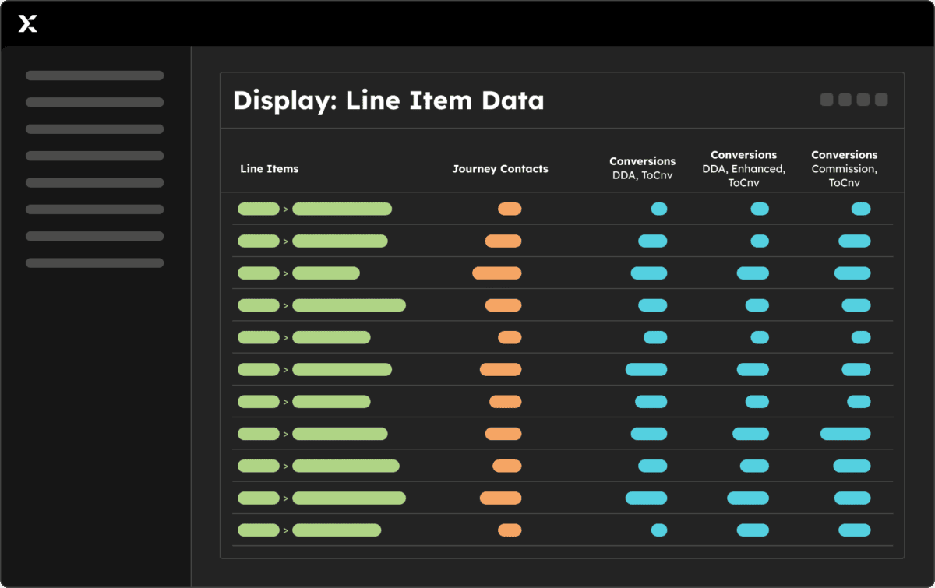Image resolution: width=935 pixels, height=588 pixels.
Task: Click the first square icon in panel header
Action: point(827,100)
